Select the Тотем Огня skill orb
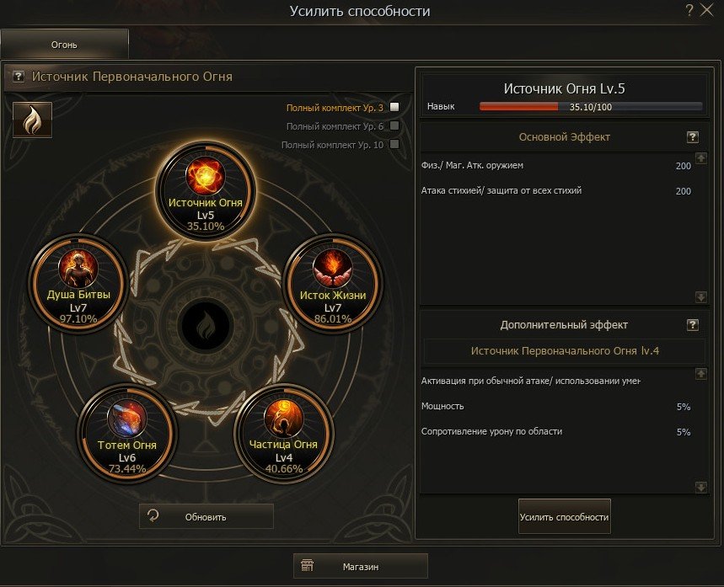The width and height of the screenshot is (724, 587). click(127, 432)
